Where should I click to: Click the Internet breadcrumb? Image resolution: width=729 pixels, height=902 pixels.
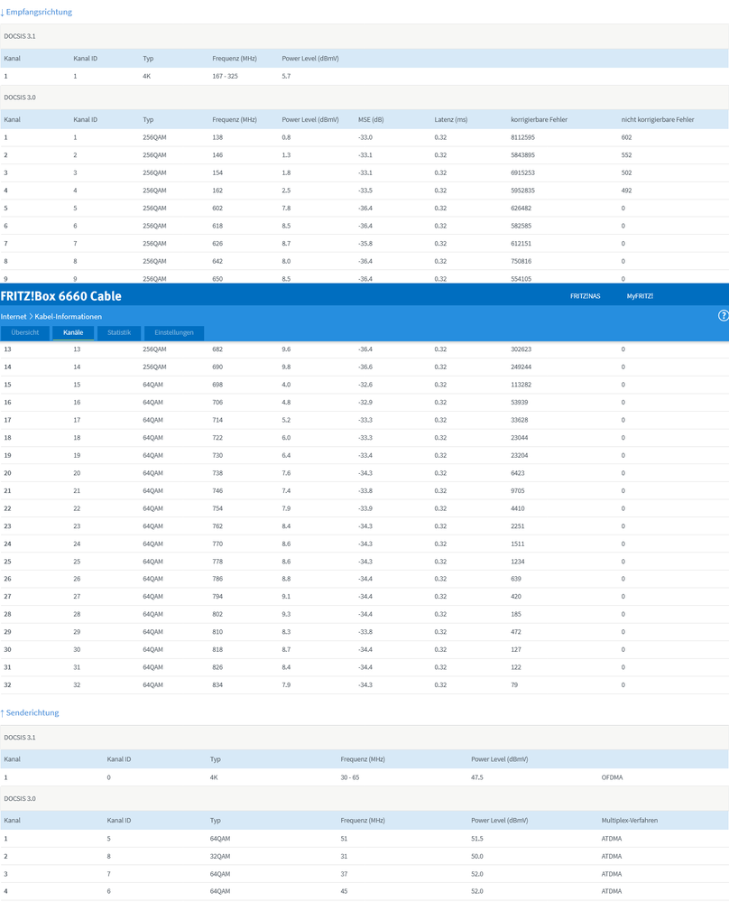pyautogui.click(x=14, y=316)
